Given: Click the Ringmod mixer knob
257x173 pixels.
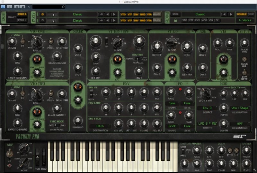Looking at the screenshot, I should click(x=78, y=120).
